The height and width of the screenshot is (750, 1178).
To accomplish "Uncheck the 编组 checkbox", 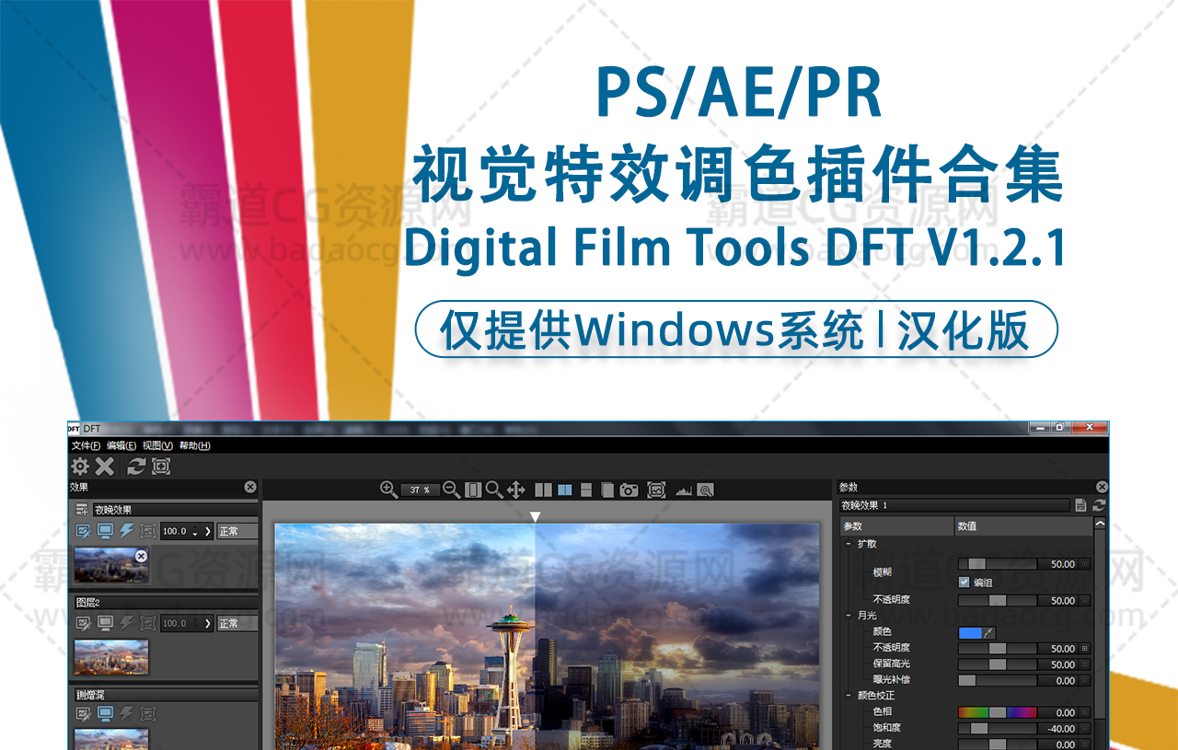I will pos(964,583).
